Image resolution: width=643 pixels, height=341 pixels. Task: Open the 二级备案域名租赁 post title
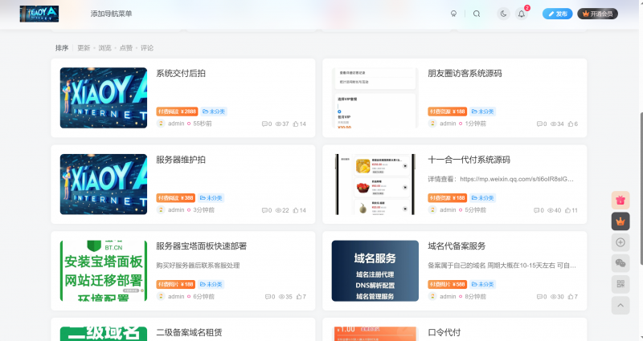(189, 332)
